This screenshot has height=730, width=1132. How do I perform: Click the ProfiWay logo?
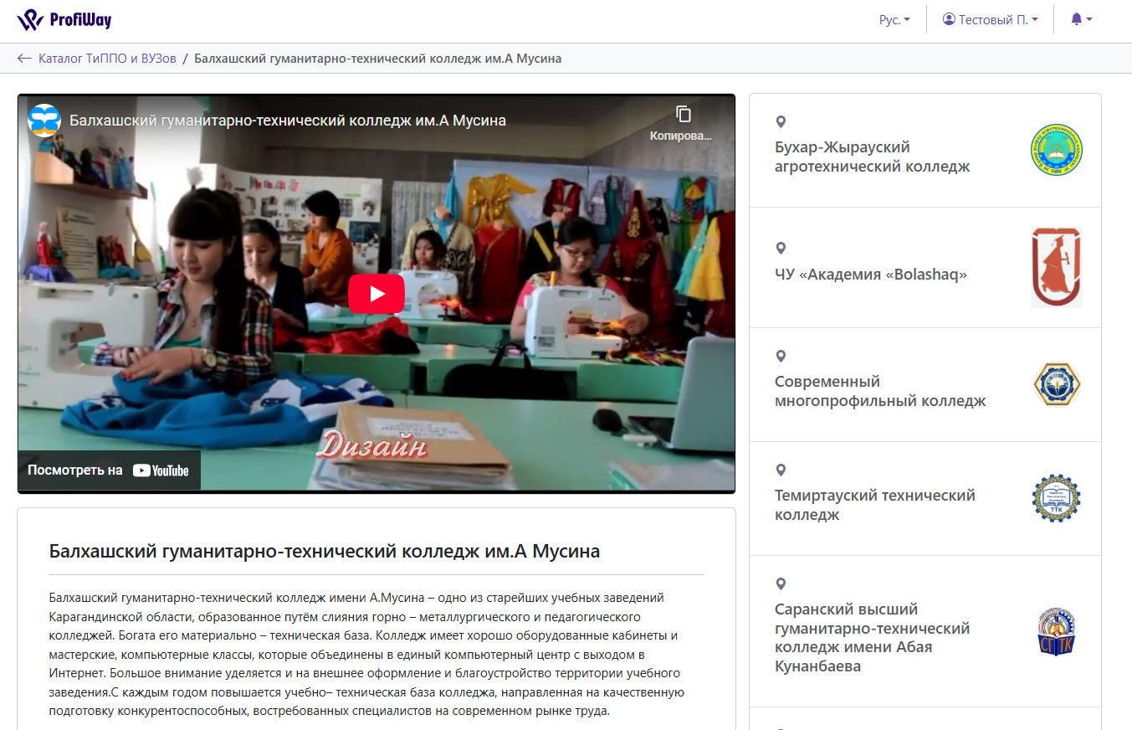64,20
